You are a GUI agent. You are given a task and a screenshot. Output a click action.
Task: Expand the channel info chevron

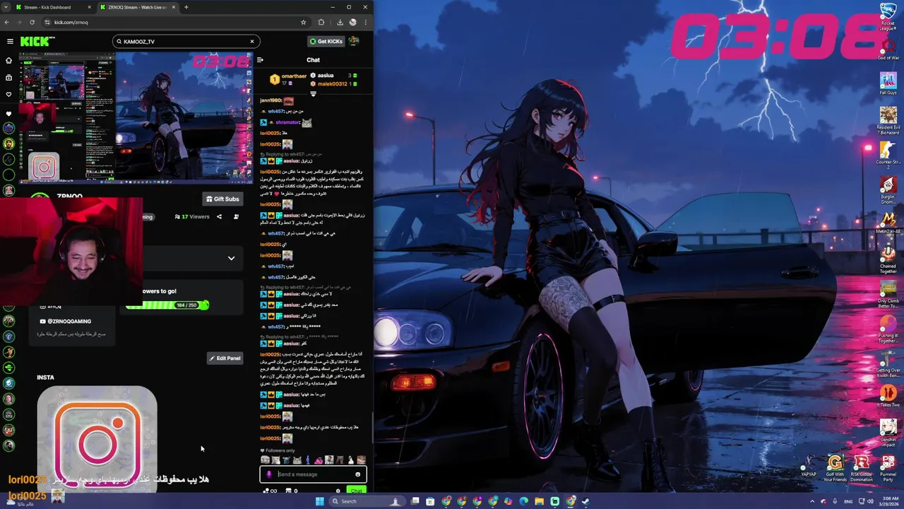(x=231, y=258)
